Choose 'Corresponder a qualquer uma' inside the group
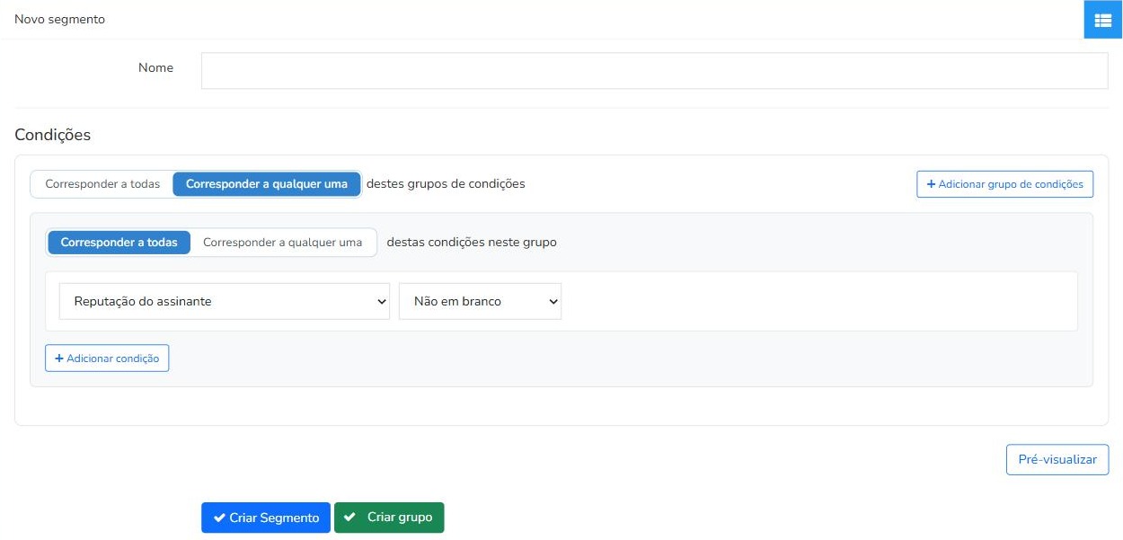This screenshot has width=1123, height=540. pos(283,243)
